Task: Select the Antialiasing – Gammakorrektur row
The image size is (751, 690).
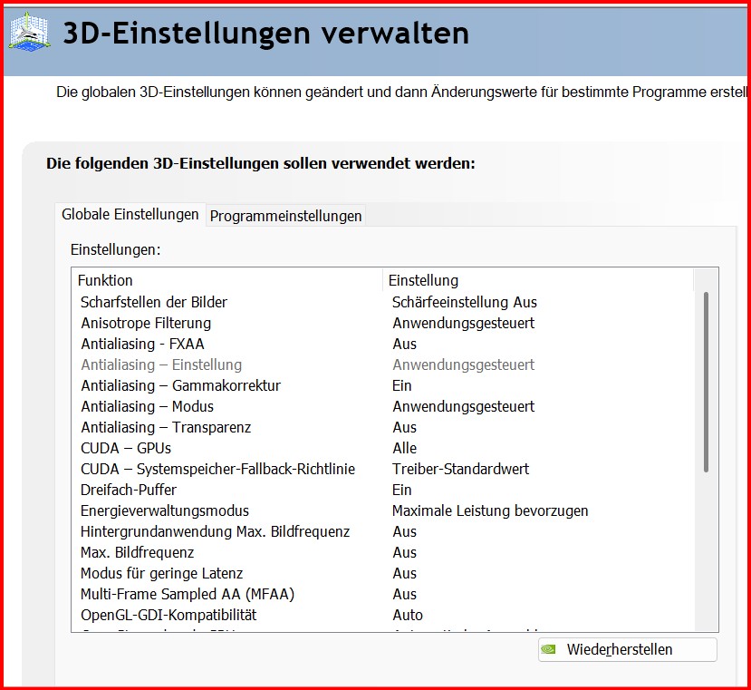Action: [x=382, y=385]
